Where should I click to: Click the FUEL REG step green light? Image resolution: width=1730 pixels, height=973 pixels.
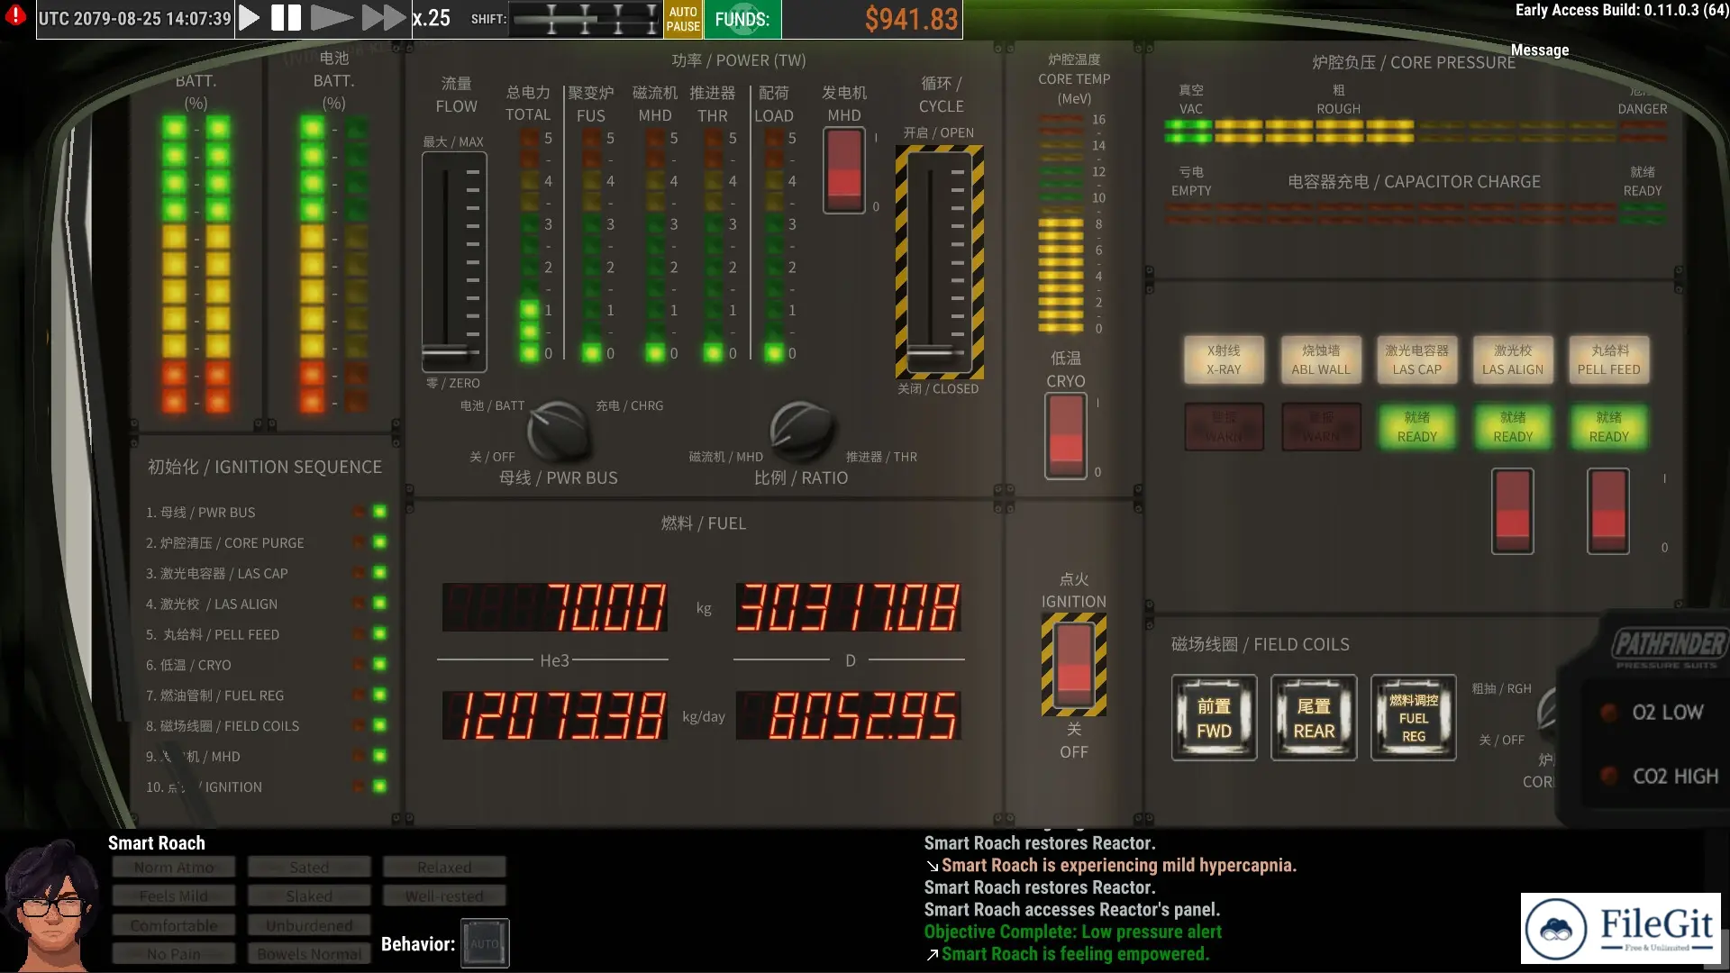tap(379, 695)
